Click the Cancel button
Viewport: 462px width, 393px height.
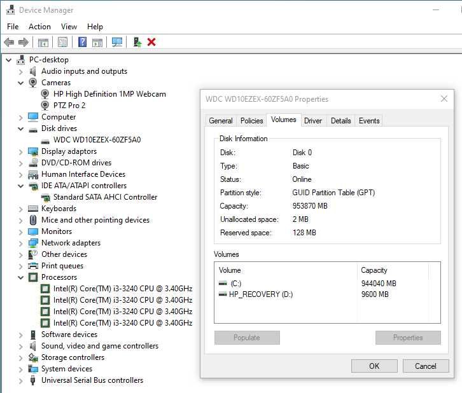(x=426, y=366)
